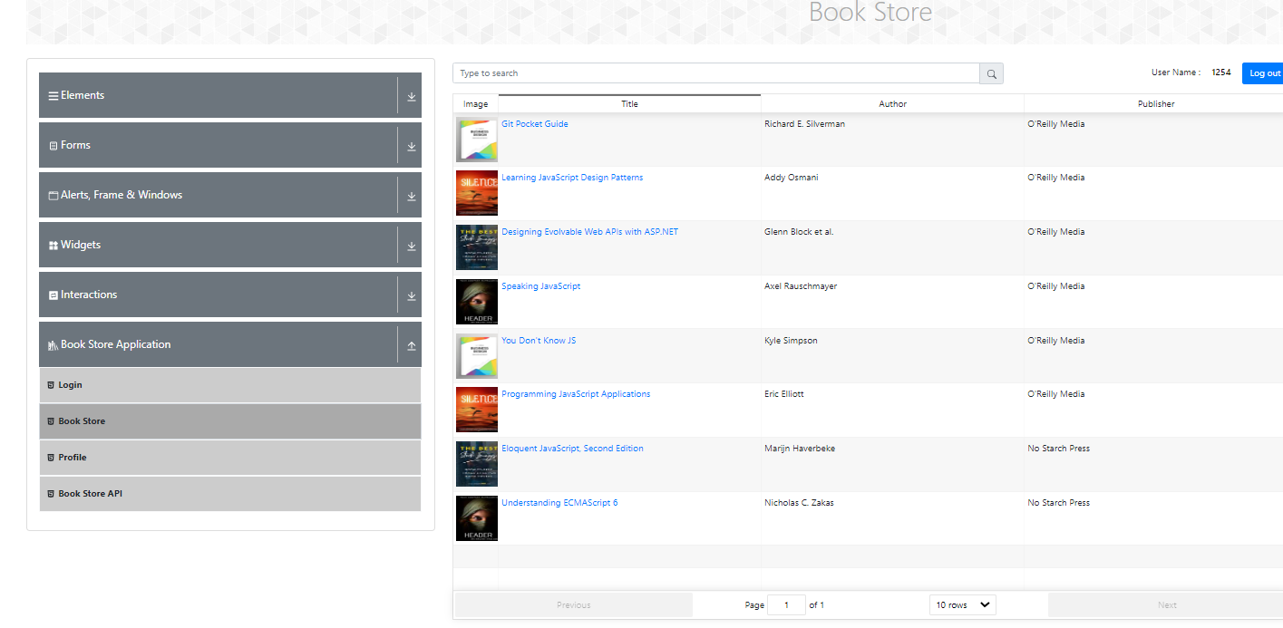Click the Image column header
1283x628 pixels.
475,104
